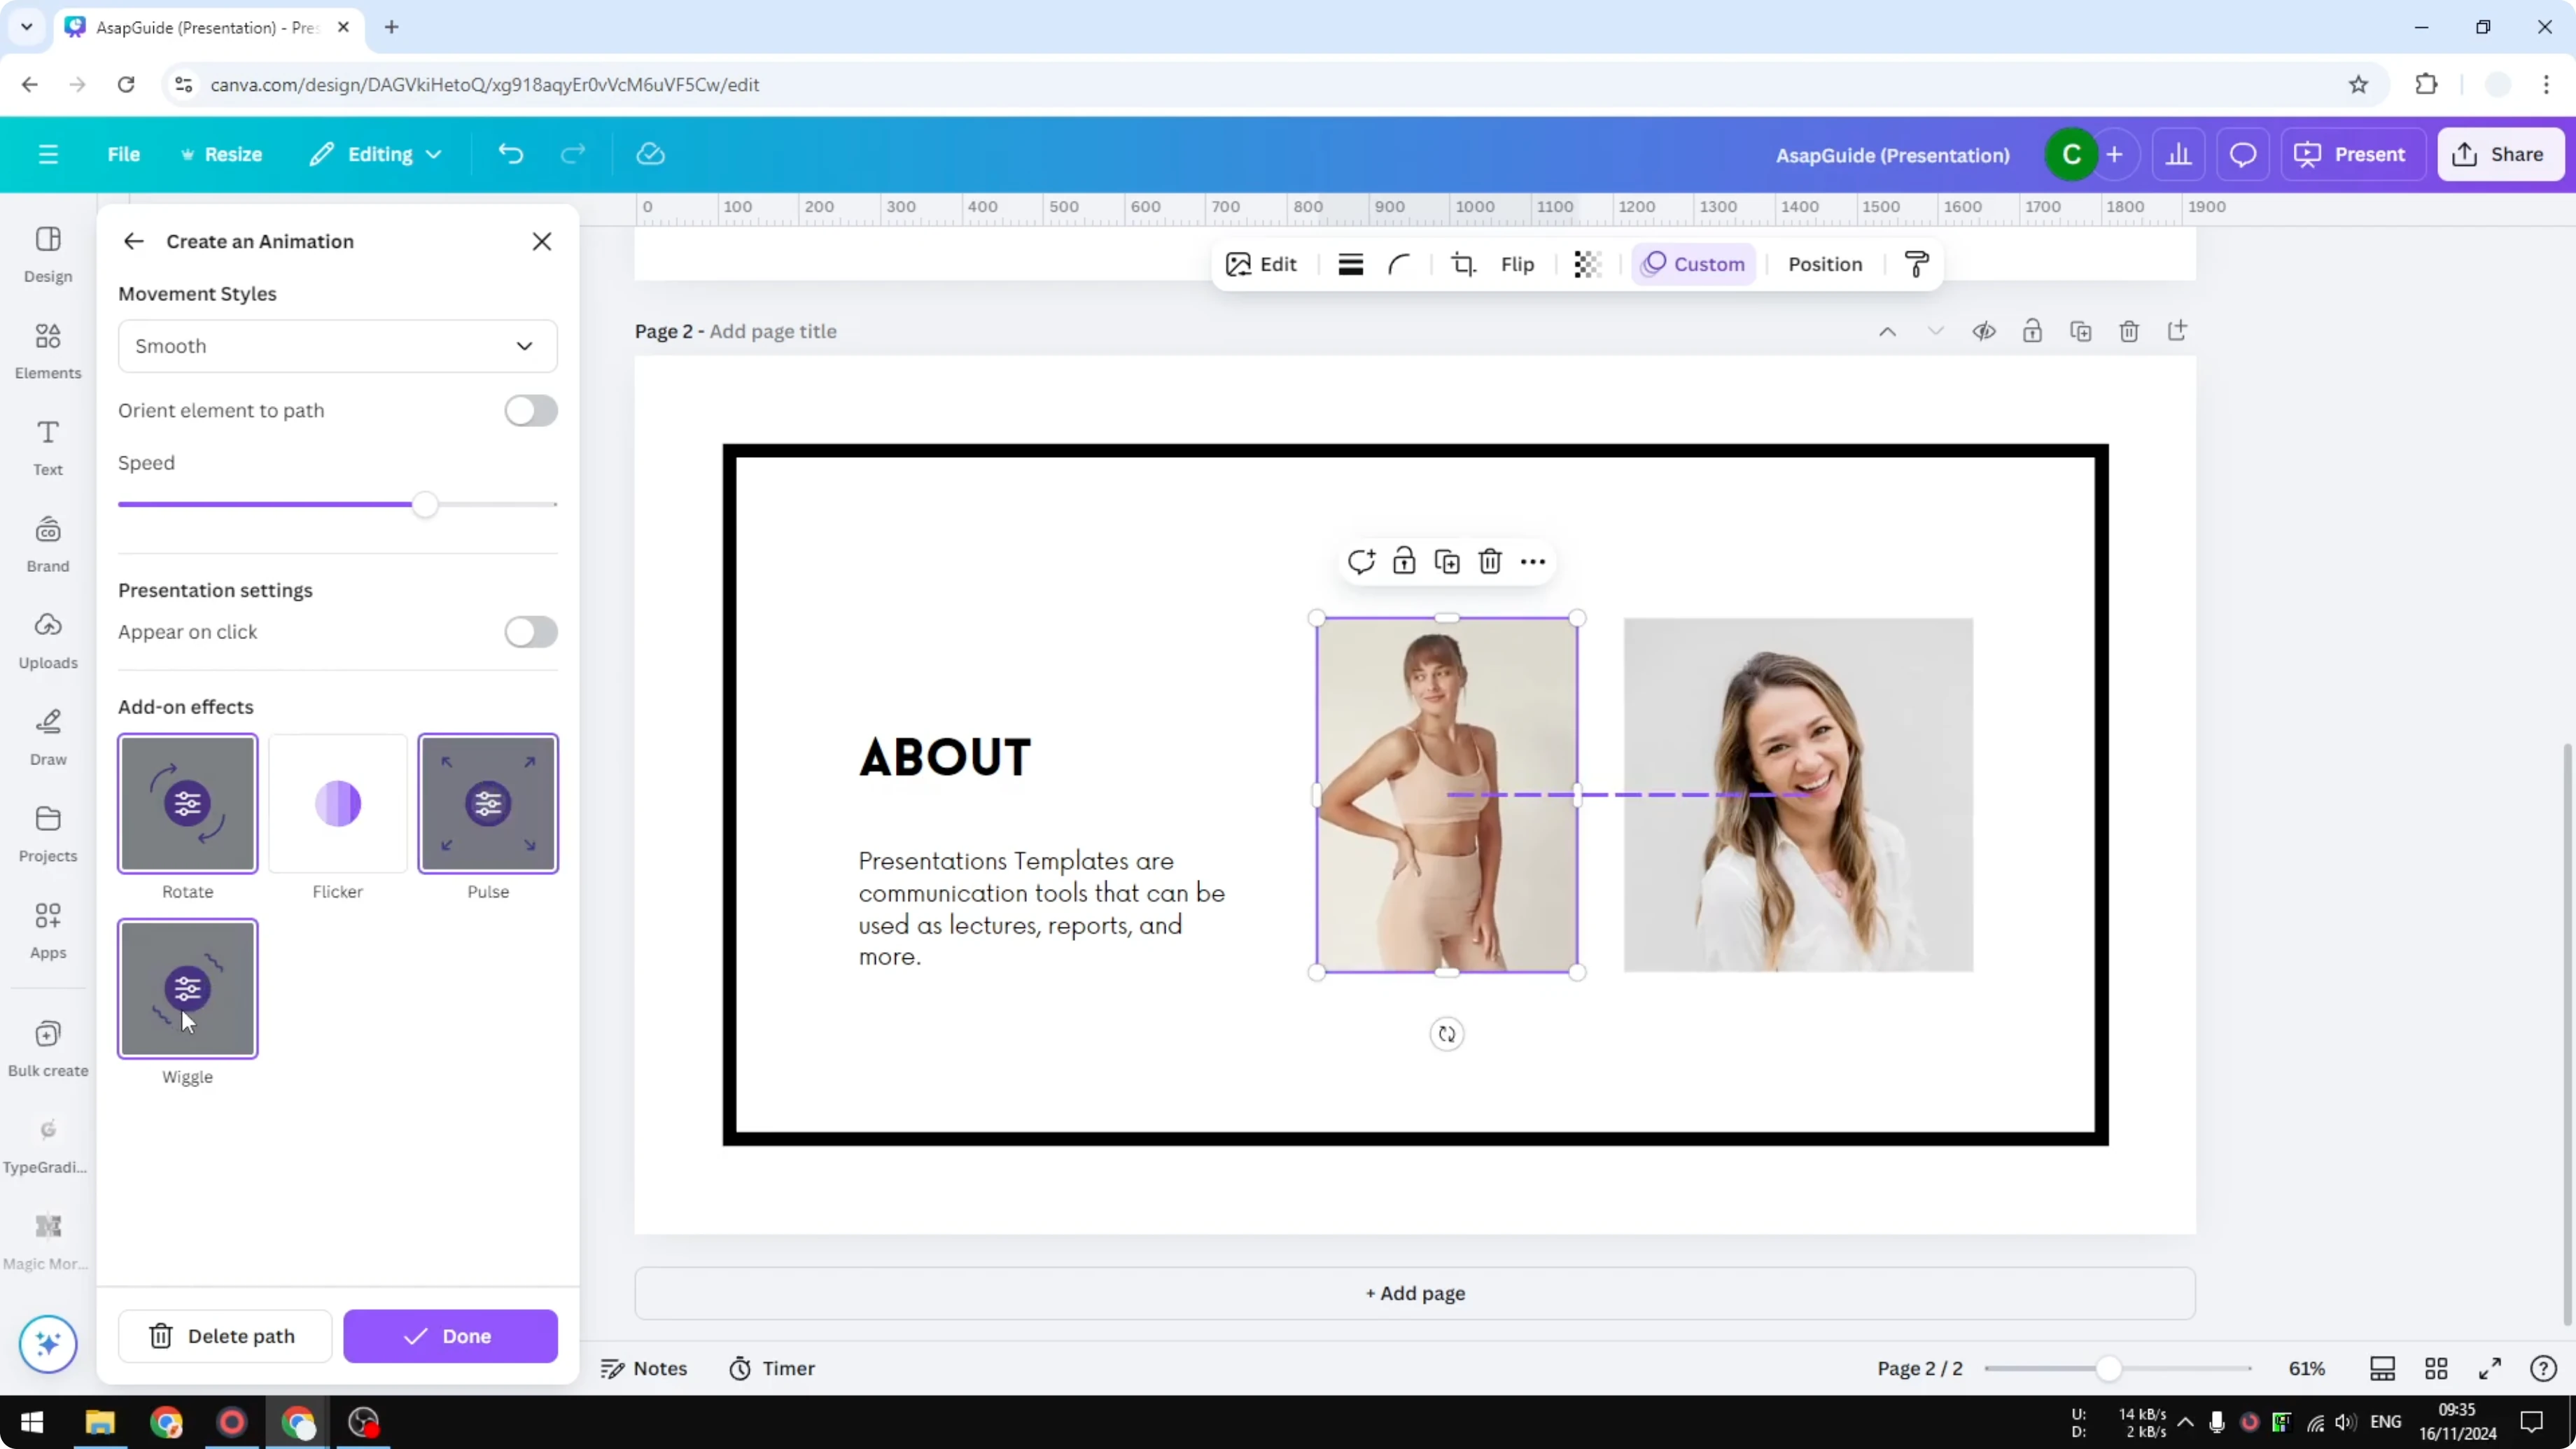Apply the Rotate add-on effect
Image resolution: width=2576 pixels, height=1449 pixels.
point(187,803)
